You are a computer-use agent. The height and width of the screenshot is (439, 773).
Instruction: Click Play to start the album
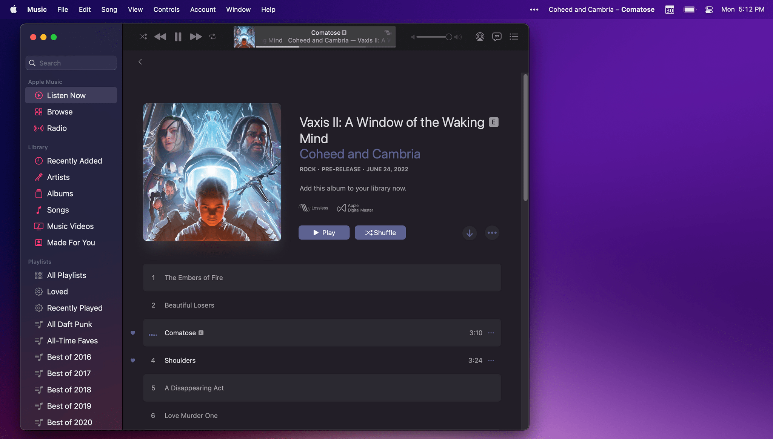coord(323,232)
